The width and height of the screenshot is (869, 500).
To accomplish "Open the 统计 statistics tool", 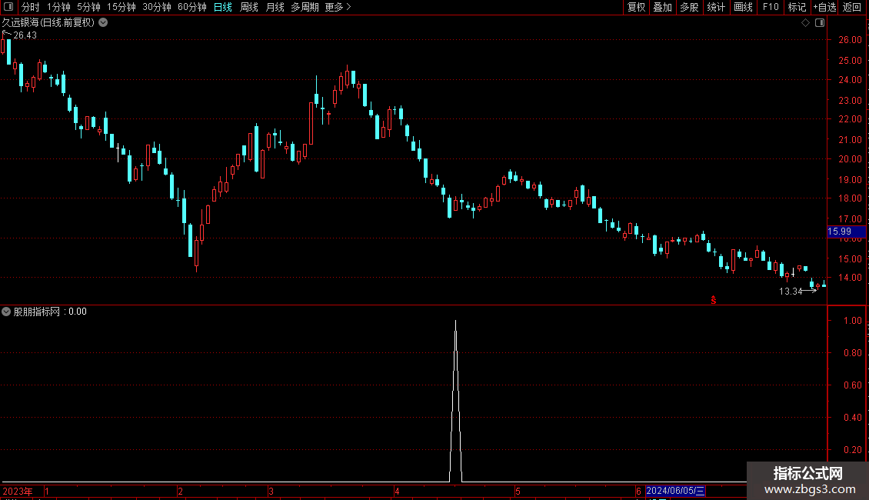I will click(x=716, y=7).
